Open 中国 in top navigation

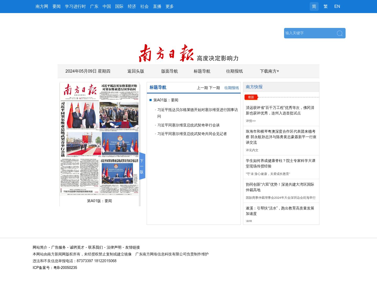click(107, 7)
